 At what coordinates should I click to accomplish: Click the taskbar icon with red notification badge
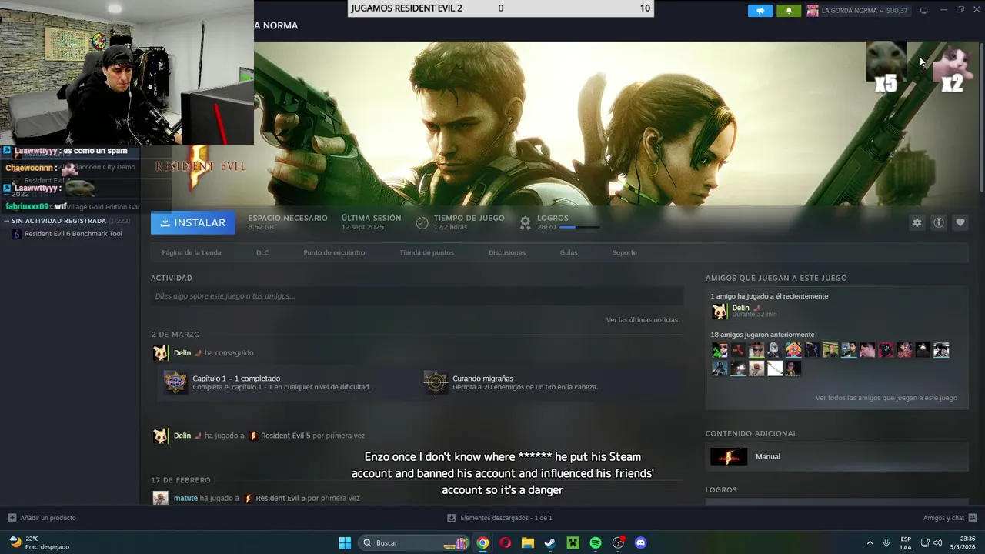coord(618,542)
